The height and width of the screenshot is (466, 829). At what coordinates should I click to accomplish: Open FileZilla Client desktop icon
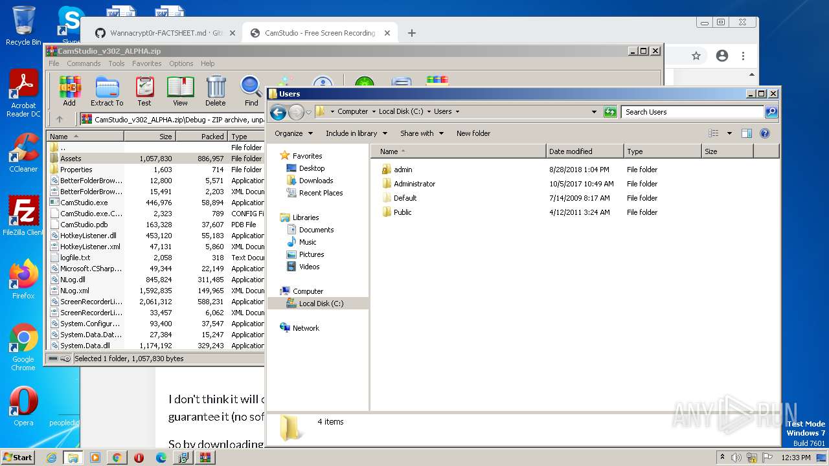23,216
